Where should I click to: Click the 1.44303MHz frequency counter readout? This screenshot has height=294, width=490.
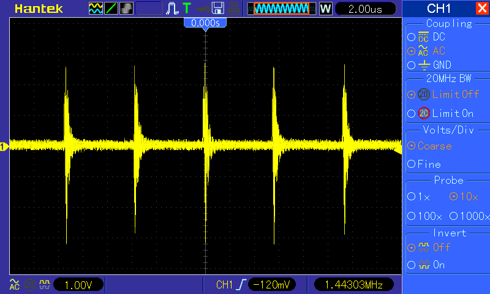tap(354, 285)
